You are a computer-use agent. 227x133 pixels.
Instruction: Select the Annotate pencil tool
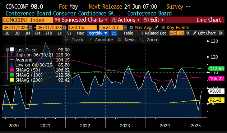point(101,40)
